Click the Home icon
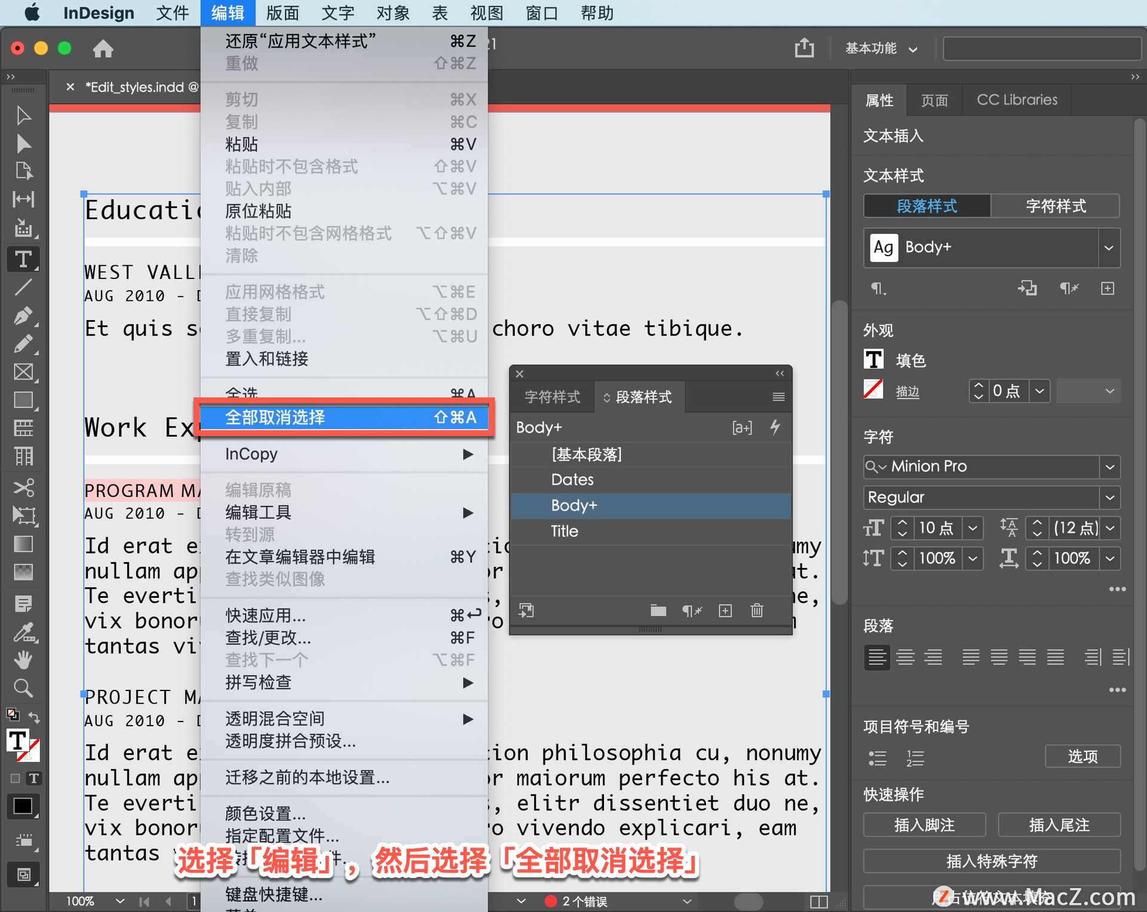1147x912 pixels. [103, 48]
